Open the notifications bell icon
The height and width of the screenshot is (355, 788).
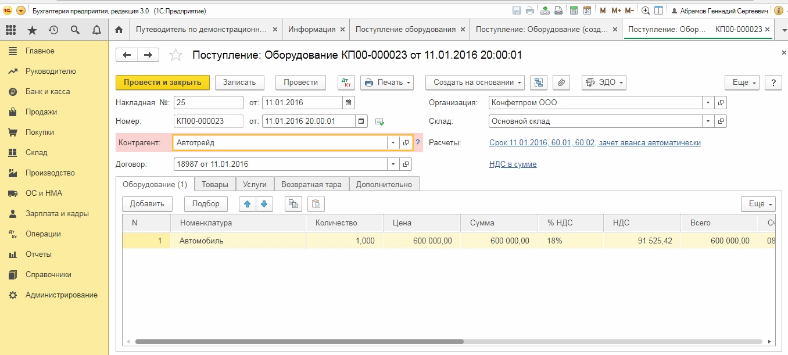pyautogui.click(x=96, y=30)
